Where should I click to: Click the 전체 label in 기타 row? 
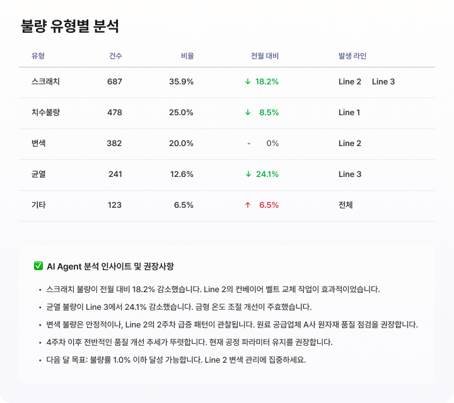pyautogui.click(x=346, y=205)
